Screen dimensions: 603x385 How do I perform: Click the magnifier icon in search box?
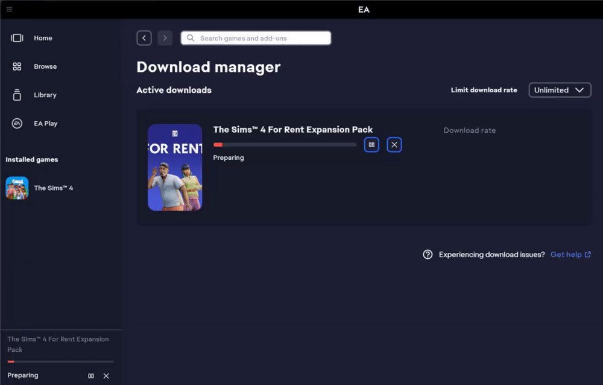(x=191, y=38)
